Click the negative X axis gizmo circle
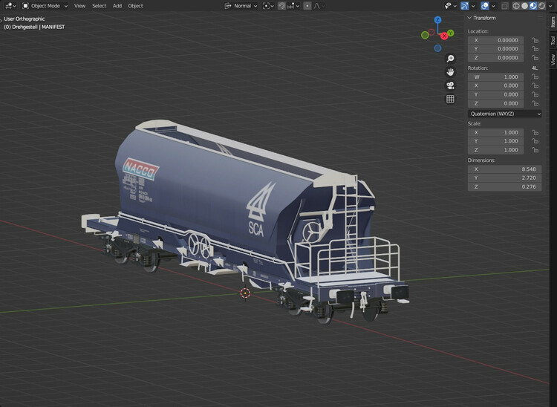 [431, 32]
